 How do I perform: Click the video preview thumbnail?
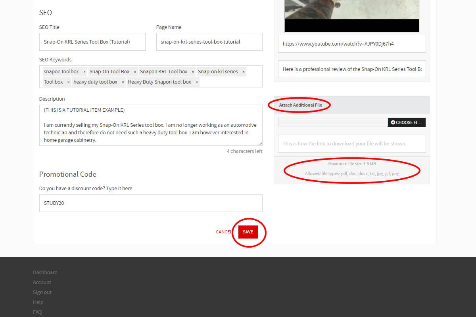352,16
